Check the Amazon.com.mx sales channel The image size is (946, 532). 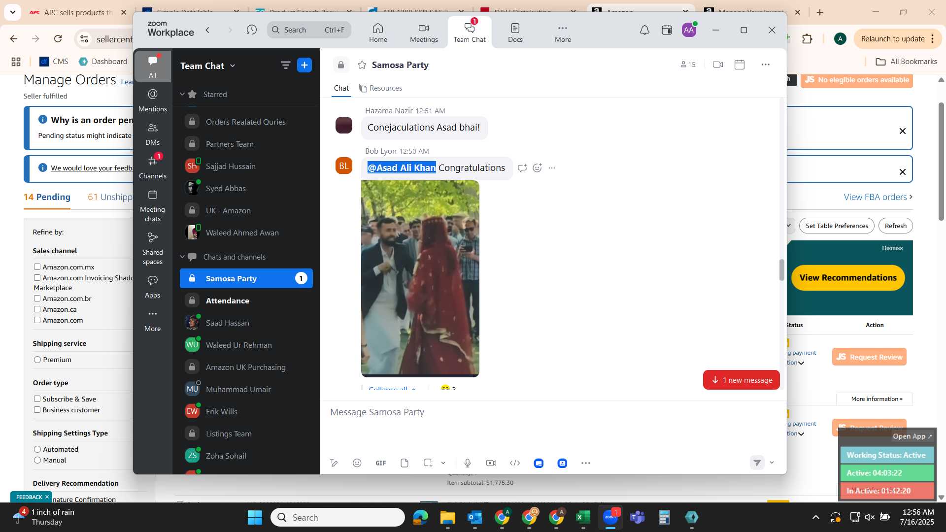tap(37, 266)
